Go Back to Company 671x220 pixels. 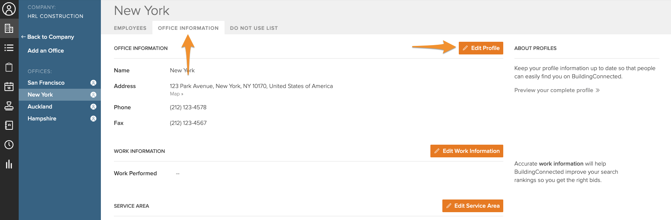pos(50,37)
